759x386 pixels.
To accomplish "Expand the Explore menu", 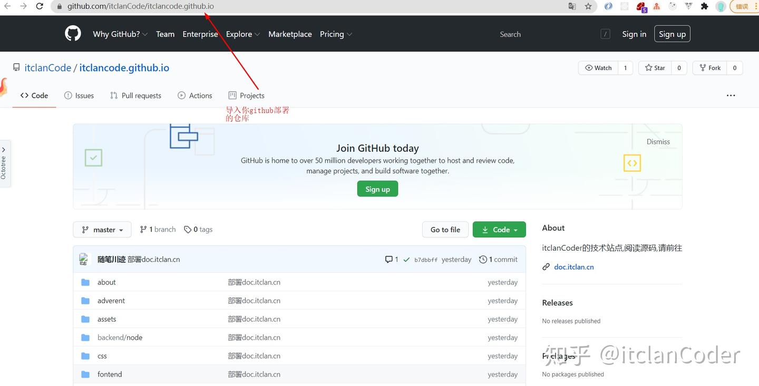I will pos(243,34).
